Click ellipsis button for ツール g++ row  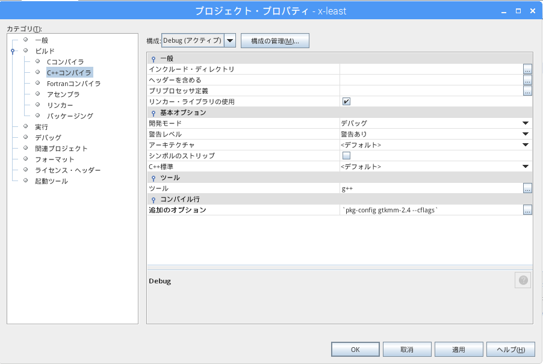pyautogui.click(x=527, y=188)
